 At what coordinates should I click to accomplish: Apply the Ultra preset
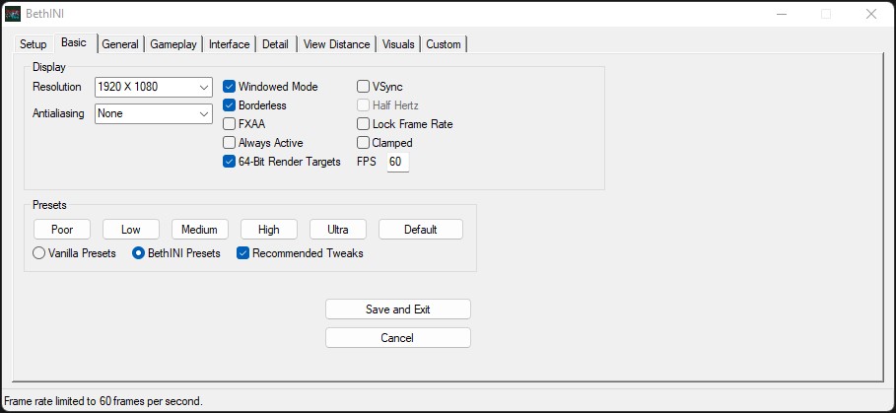(338, 230)
